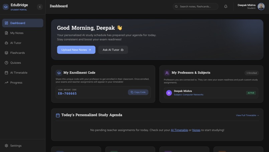The image size is (269, 152).
Task: Open AI Timetable from sidebar
Action: [x=23, y=73]
